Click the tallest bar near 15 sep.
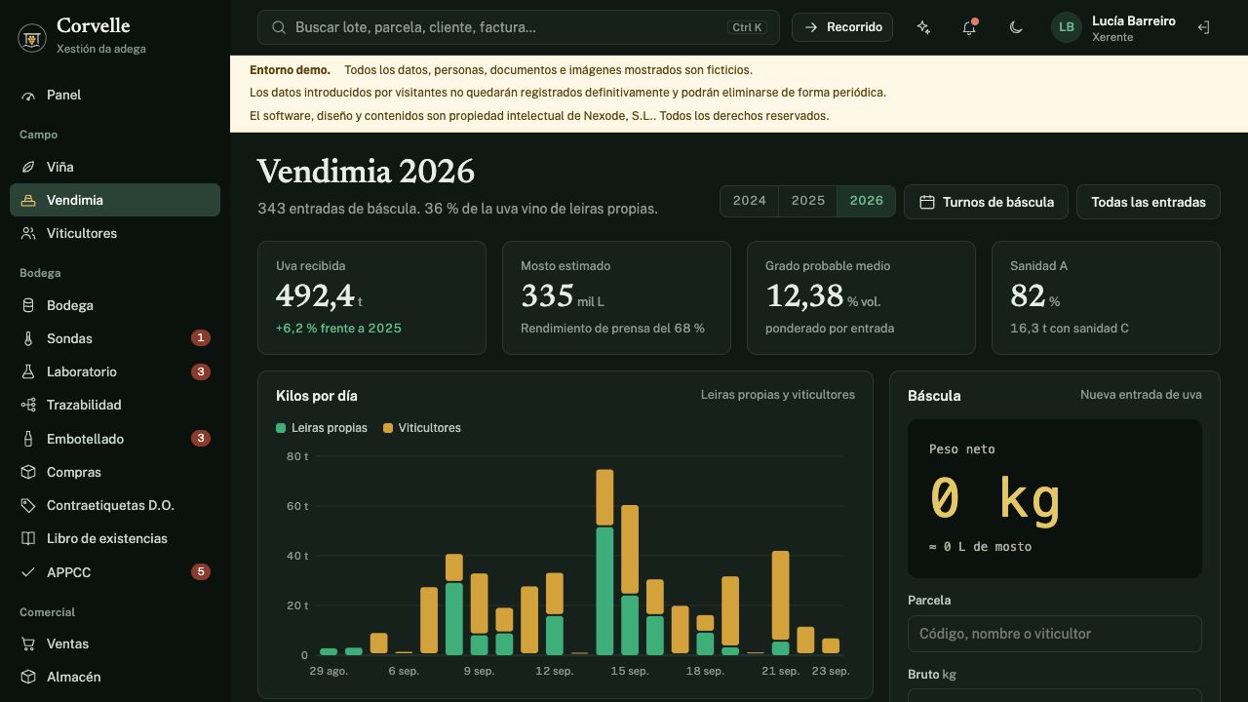 pos(604,563)
